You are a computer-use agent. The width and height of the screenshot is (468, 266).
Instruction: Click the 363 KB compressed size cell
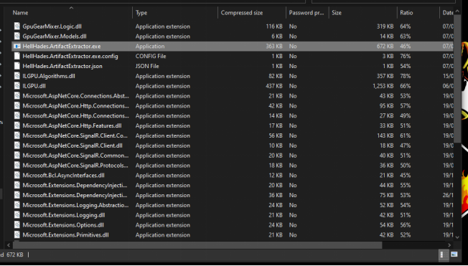[274, 46]
